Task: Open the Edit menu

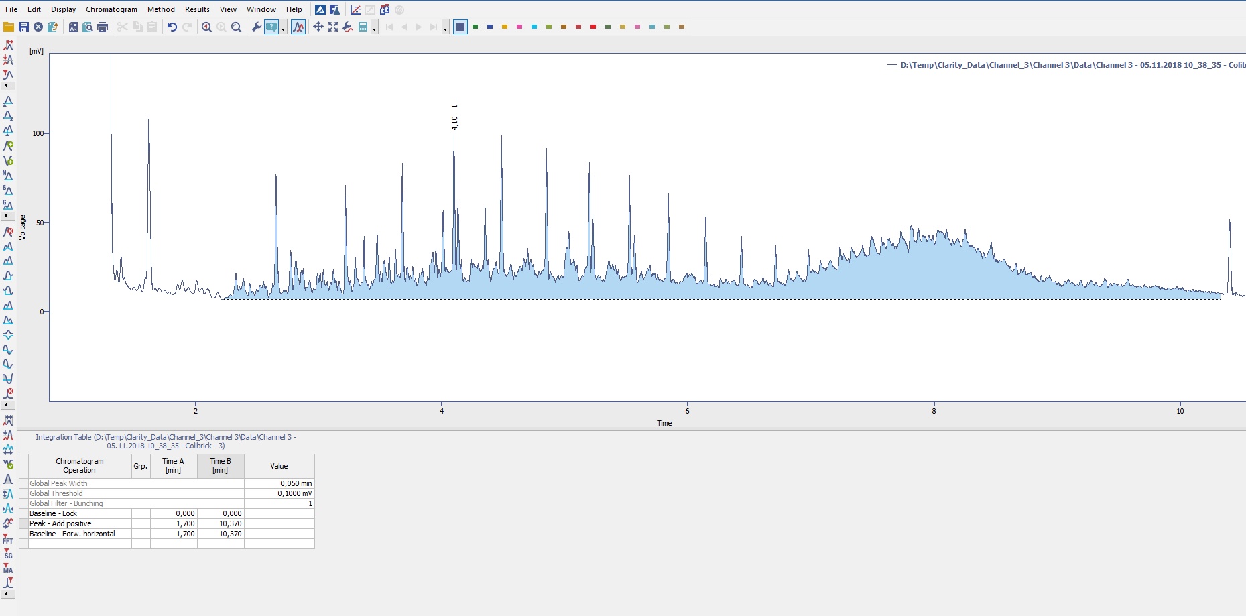Action: pyautogui.click(x=34, y=9)
